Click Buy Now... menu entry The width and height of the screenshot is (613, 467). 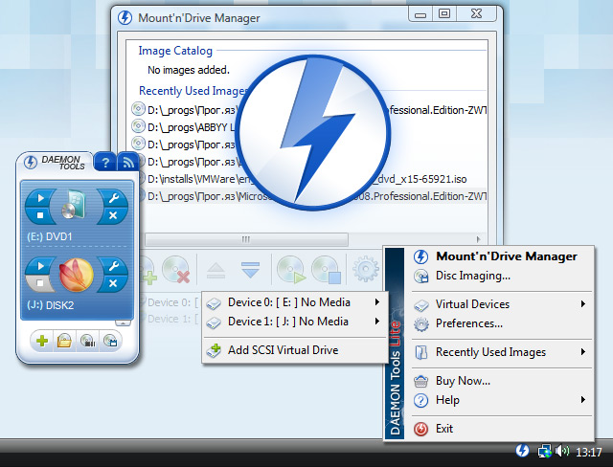point(463,381)
